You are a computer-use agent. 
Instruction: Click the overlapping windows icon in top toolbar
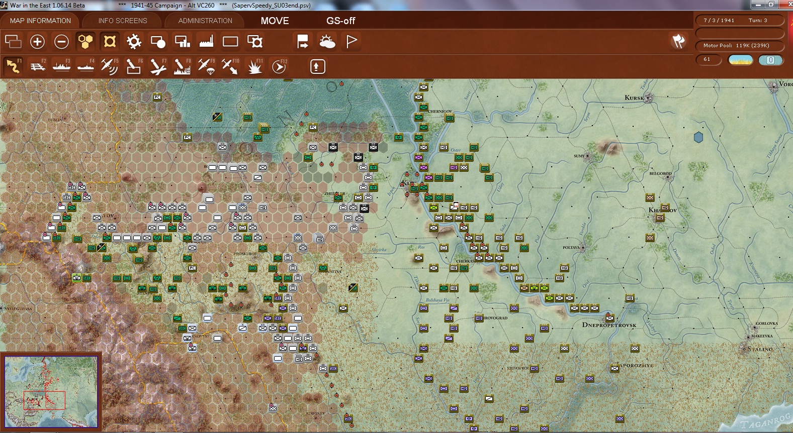click(x=13, y=41)
